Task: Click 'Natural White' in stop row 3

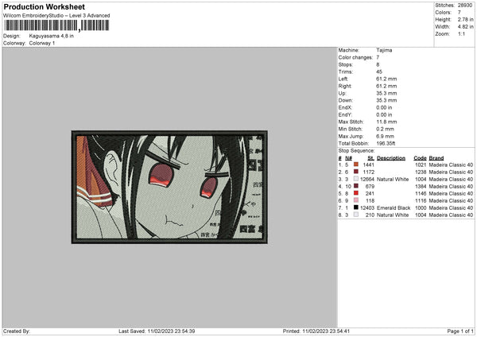Action: (x=393, y=179)
